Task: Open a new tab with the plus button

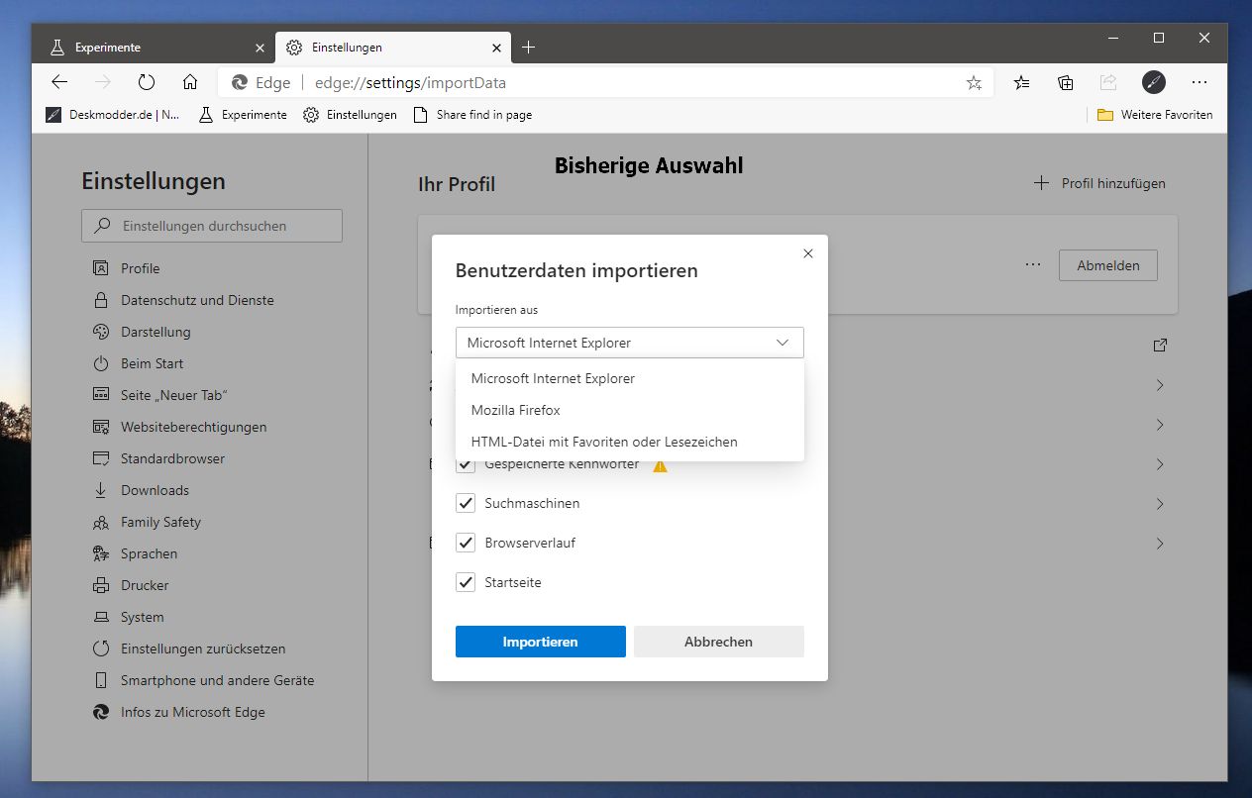Action: point(529,47)
